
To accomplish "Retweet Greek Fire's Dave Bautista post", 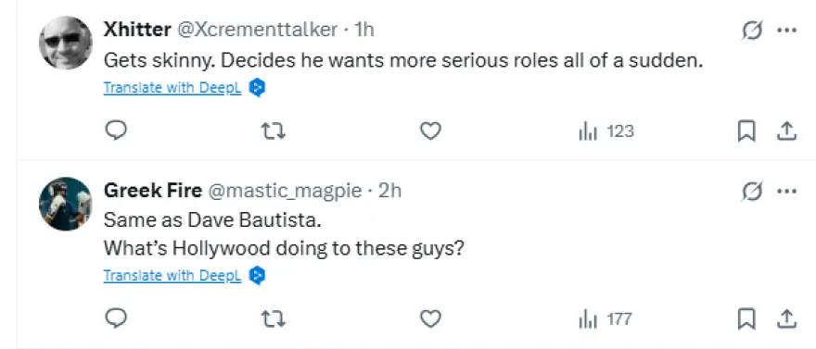I will 273,318.
